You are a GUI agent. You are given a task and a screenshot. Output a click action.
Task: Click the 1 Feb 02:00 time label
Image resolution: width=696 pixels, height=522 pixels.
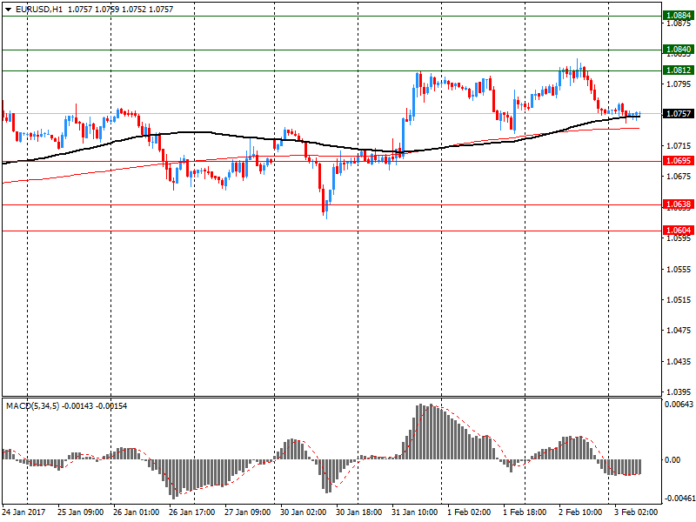(x=469, y=512)
